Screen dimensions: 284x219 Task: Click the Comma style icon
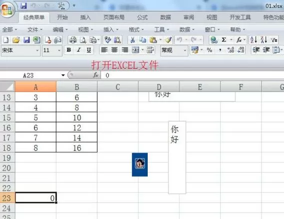pos(220,50)
